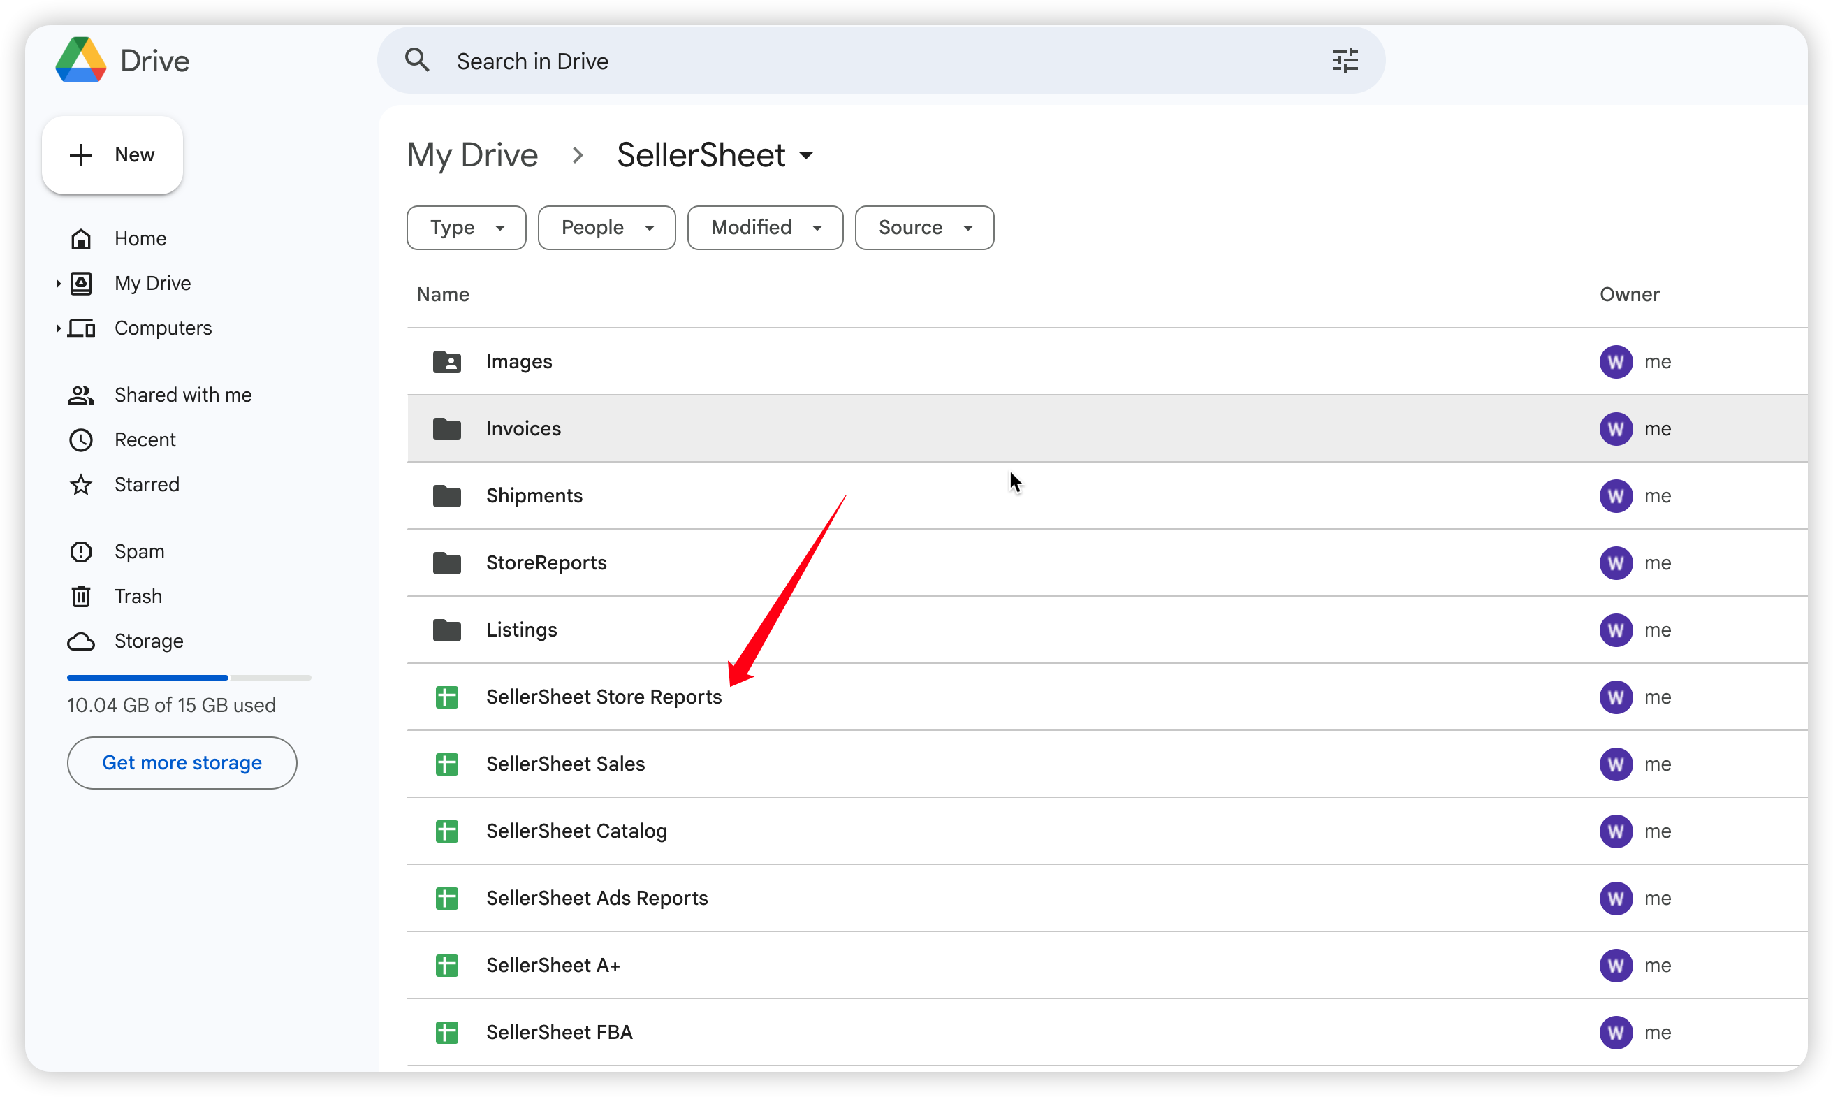Open advanced search filters icon

(1345, 60)
